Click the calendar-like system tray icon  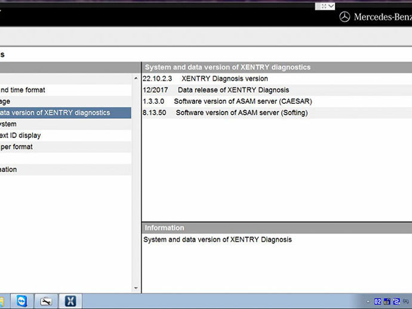click(x=387, y=301)
